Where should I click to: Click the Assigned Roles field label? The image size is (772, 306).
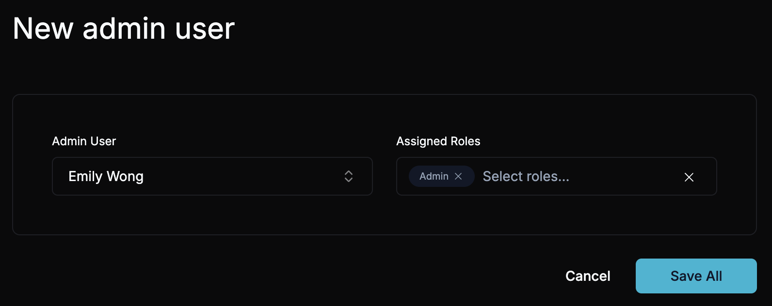438,141
